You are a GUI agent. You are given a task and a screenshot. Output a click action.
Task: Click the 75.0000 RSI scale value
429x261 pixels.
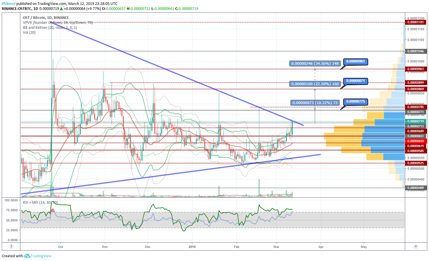12,210
